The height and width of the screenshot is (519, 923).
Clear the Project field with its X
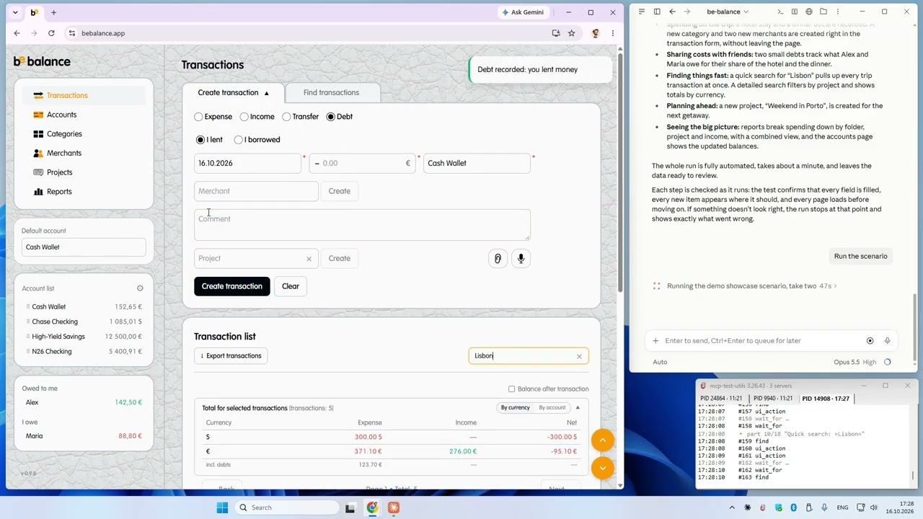click(309, 259)
